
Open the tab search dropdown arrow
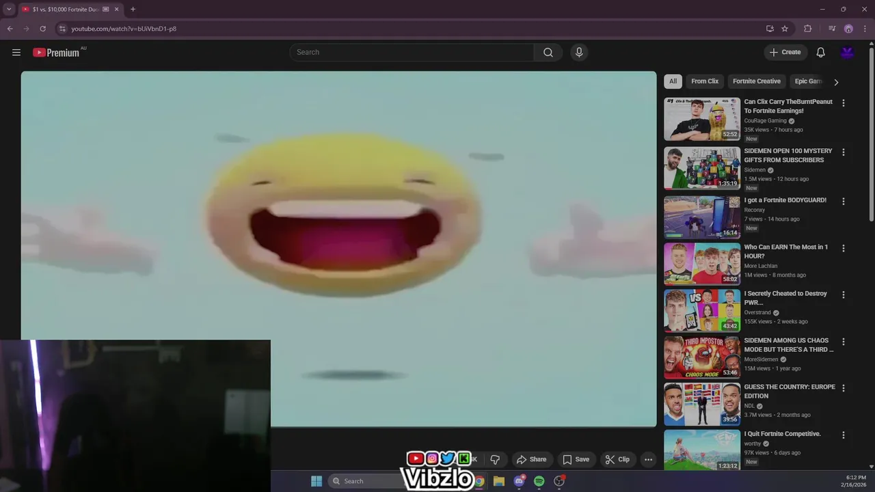(x=9, y=10)
